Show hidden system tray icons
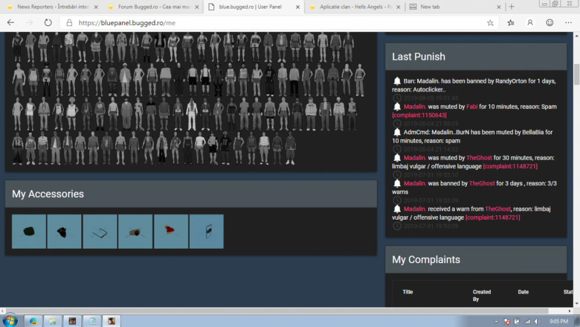 [x=497, y=321]
